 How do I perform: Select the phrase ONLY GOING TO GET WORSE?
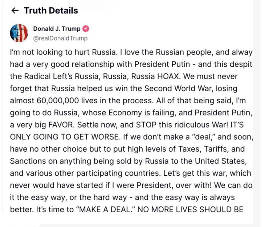pyautogui.click(x=65, y=137)
